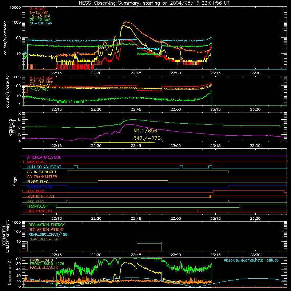Screen dimensions: 291x291
Task: Click the 22:45 time tick under GOES panel
Action: (x=136, y=146)
